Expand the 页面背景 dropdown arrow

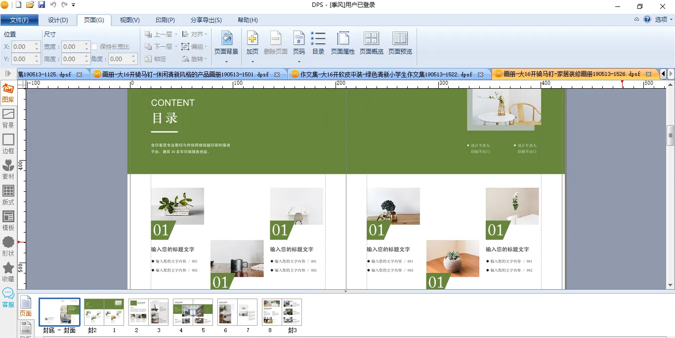226,62
